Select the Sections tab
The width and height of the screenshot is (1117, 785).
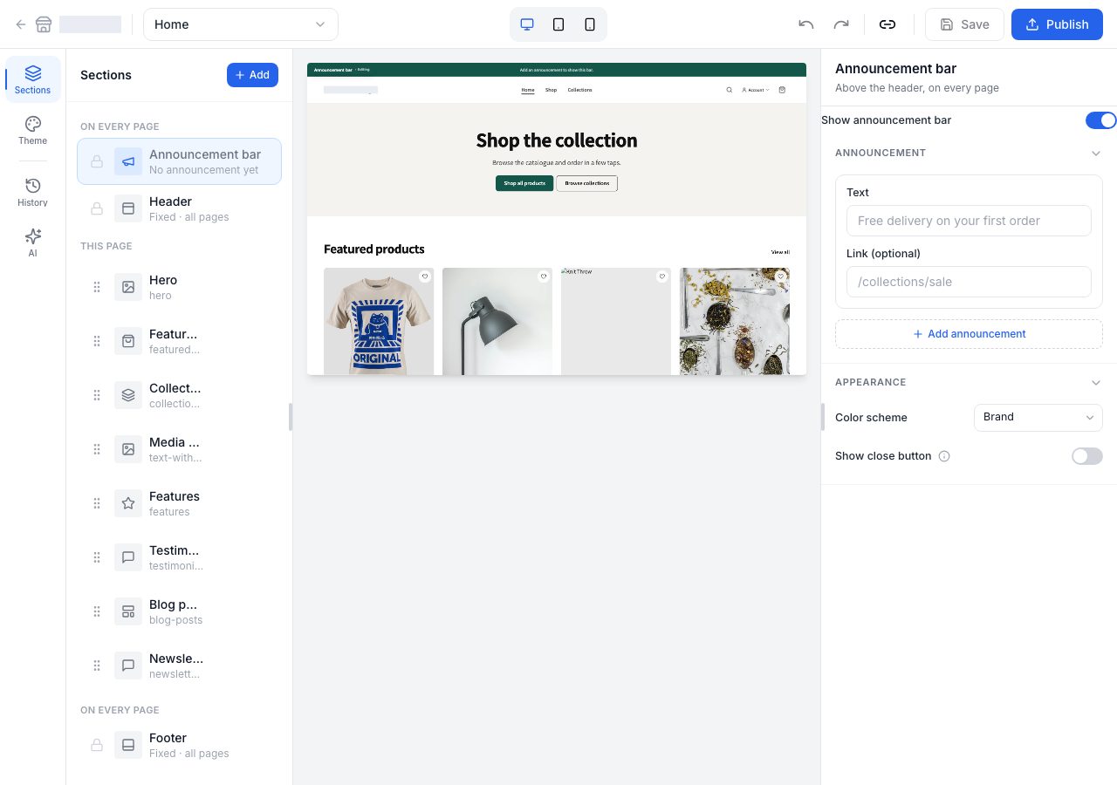pos(33,79)
